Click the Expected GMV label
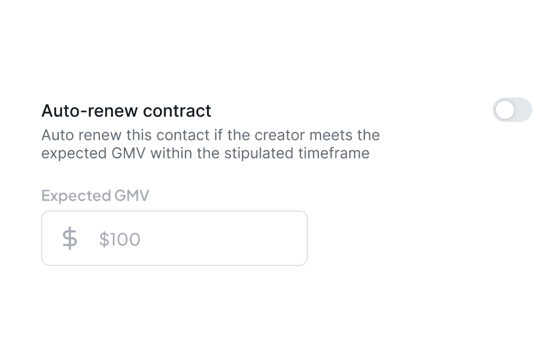Viewport: 560px width, 361px height. pyautogui.click(x=95, y=195)
